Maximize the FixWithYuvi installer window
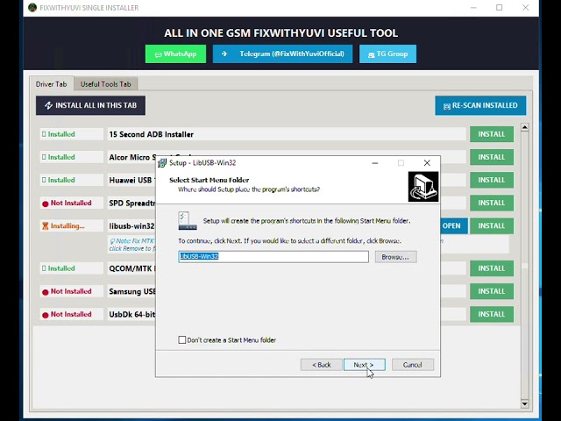 point(499,8)
